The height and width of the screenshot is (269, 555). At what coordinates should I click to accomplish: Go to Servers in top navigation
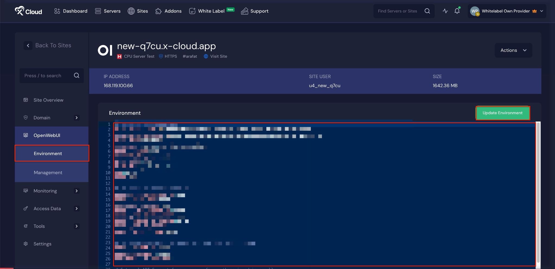pyautogui.click(x=108, y=11)
